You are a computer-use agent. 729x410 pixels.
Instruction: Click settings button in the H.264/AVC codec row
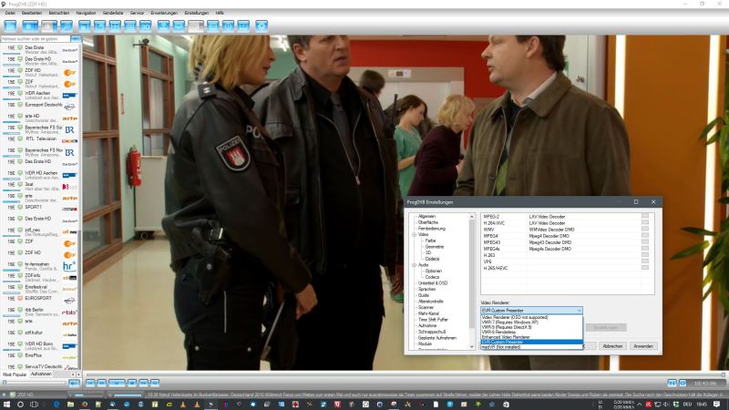(644, 223)
